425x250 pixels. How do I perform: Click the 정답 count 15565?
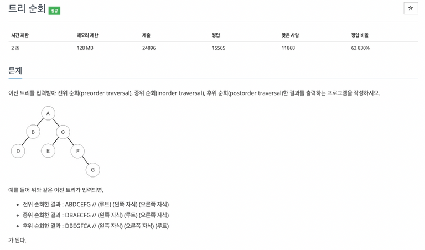[x=219, y=48]
